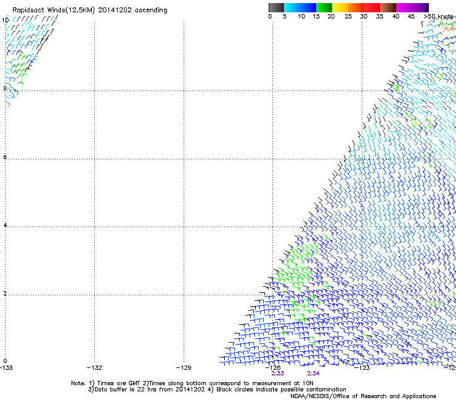456x400 pixels.
Task: Click the longitude label '-135'
Action: coord(6,368)
